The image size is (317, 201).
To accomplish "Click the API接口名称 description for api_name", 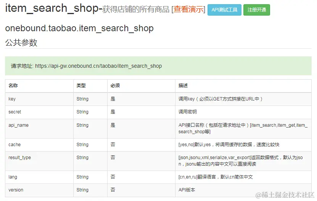I will click(x=243, y=128).
